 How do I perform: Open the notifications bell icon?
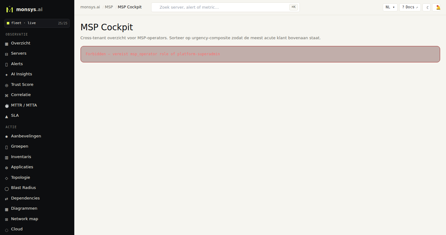(438, 7)
